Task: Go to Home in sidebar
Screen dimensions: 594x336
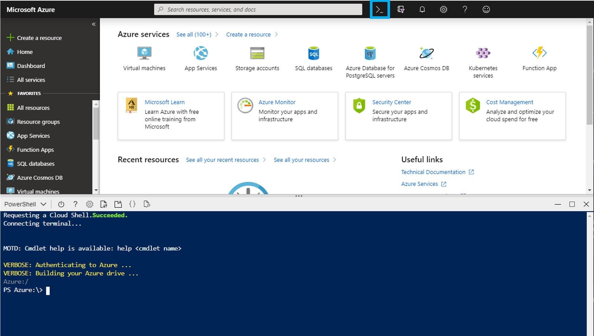Action: (x=20, y=52)
